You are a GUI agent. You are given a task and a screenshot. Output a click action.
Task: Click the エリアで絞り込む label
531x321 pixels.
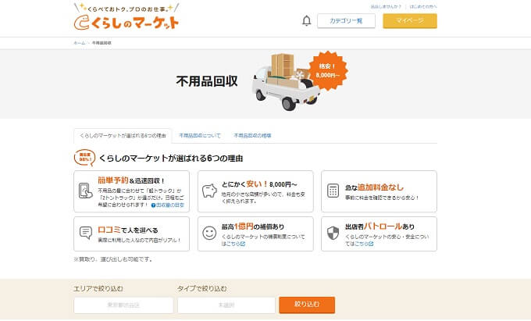point(98,288)
